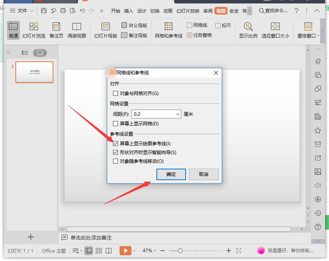Zoom in with the plus button
329x261 pixels.
229,251
